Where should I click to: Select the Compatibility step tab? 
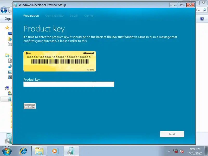click(54, 16)
